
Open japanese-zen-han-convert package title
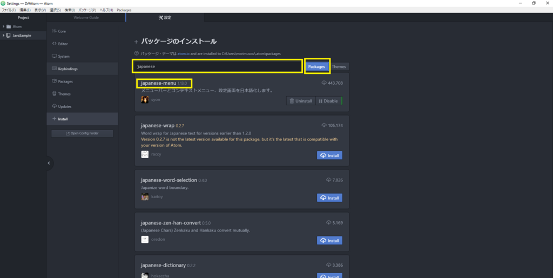click(x=171, y=223)
